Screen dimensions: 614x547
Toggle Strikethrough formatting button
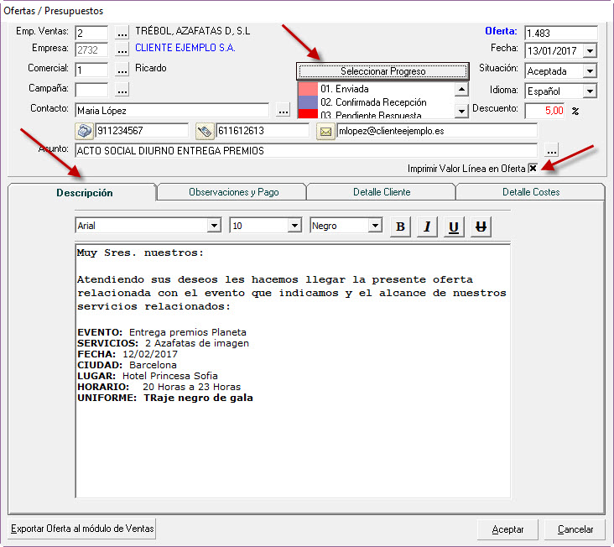tap(481, 227)
